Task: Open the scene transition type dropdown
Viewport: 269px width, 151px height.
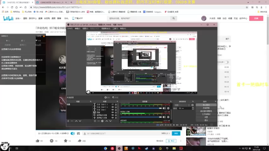Action: [182, 105]
